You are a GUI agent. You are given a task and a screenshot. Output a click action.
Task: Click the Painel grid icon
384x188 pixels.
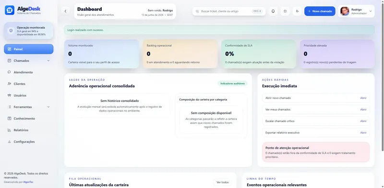point(9,49)
